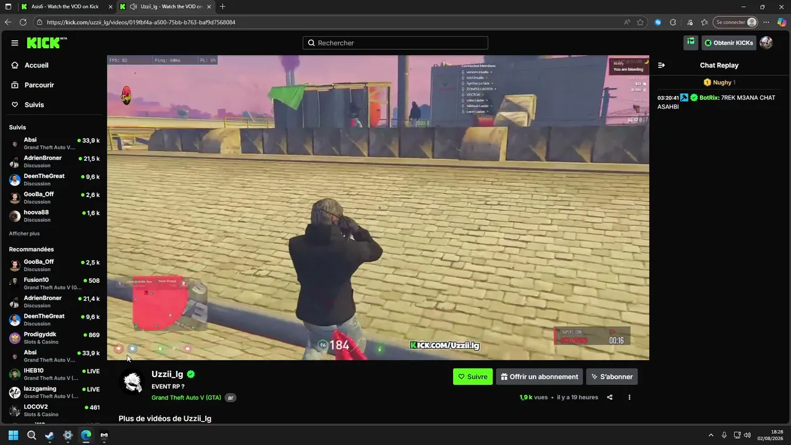Expand followed list with Afficher plus
The width and height of the screenshot is (791, 445).
coord(24,234)
